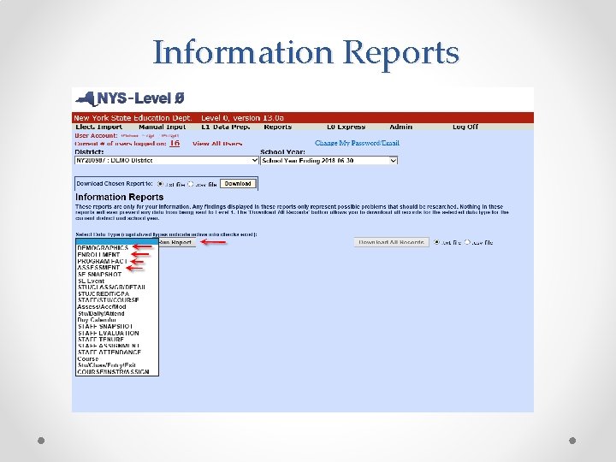The image size is (616, 462).
Task: Choose STU/CLASS/GR/DETAIL data type
Action: click(x=111, y=287)
